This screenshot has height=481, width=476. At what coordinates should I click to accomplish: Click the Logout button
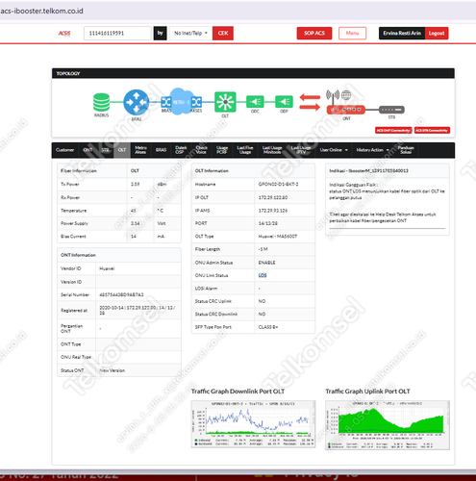click(437, 33)
